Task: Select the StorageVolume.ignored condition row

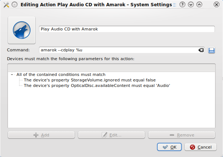Action: pyautogui.click(x=90, y=80)
